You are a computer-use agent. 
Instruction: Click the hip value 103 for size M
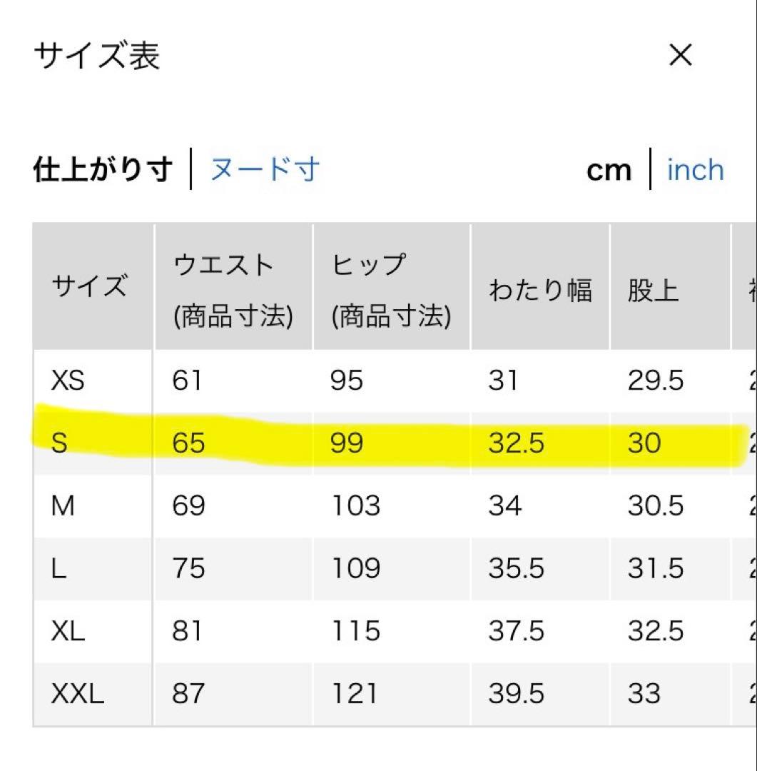tap(356, 505)
